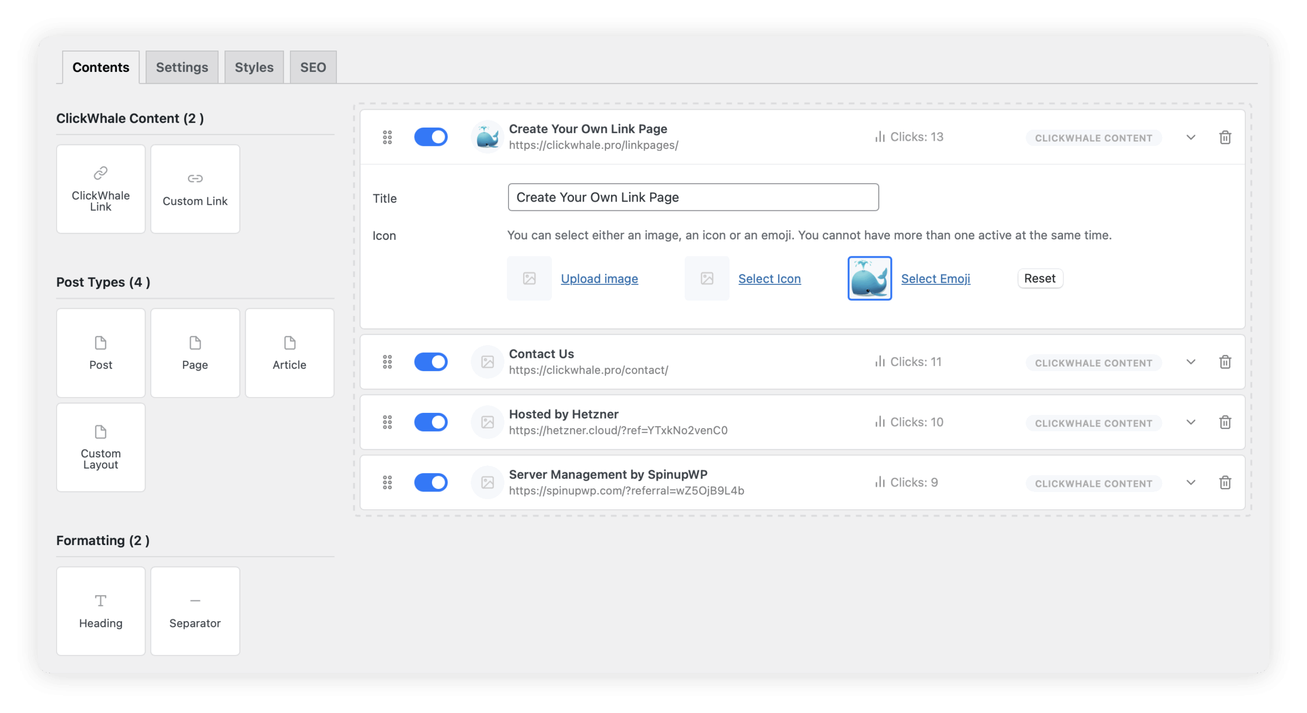Click the Select Emoji link
The width and height of the screenshot is (1307, 713).
pyautogui.click(x=935, y=279)
